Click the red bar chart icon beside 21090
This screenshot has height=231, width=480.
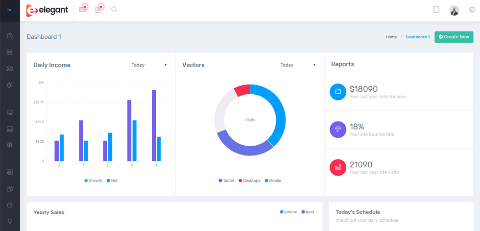[x=338, y=167]
